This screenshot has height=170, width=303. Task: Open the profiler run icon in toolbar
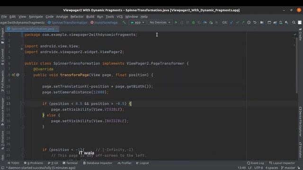205,23
